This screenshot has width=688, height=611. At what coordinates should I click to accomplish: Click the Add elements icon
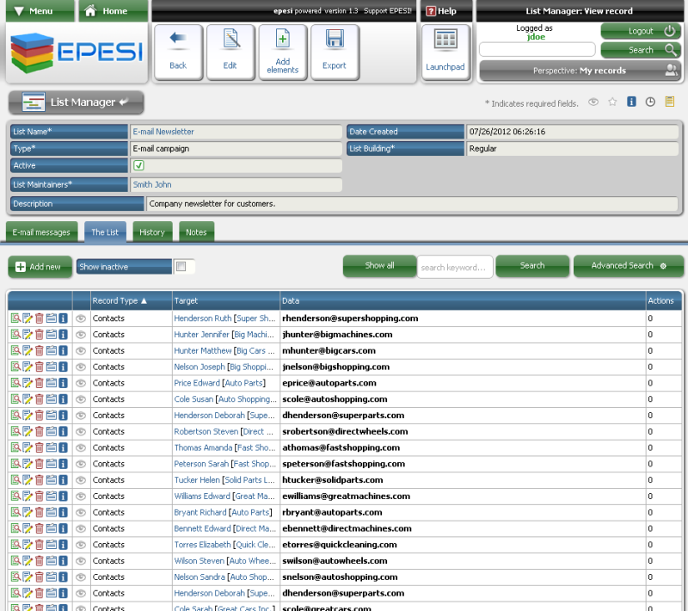coord(283,52)
